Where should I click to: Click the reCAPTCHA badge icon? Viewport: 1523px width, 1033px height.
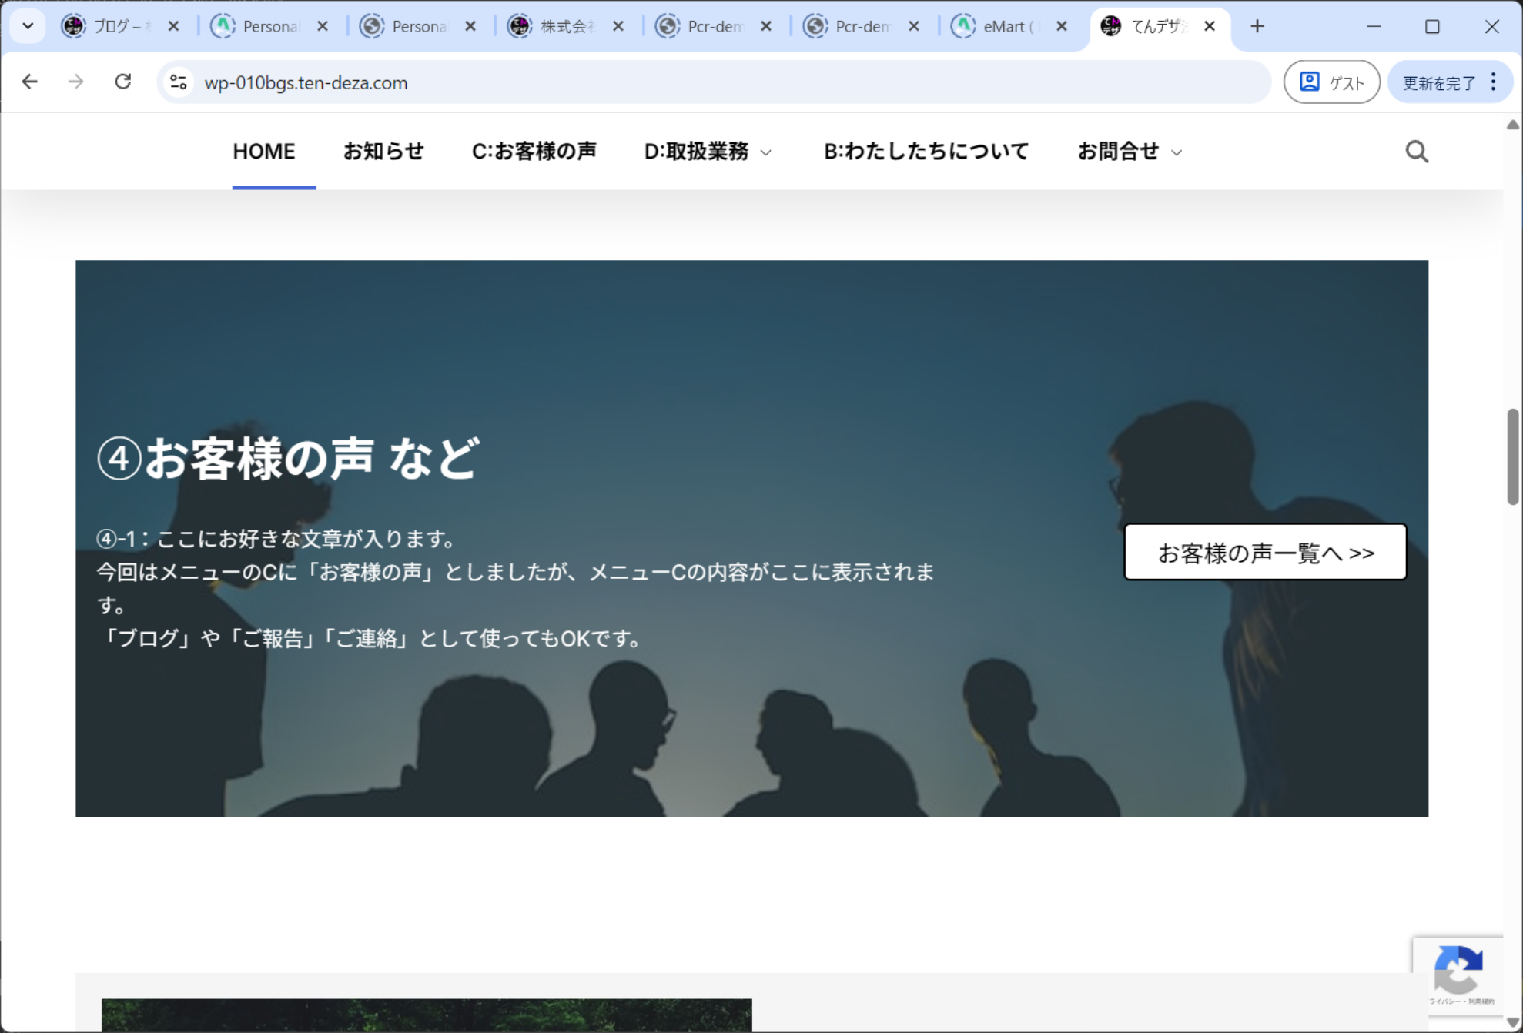pyautogui.click(x=1458, y=971)
